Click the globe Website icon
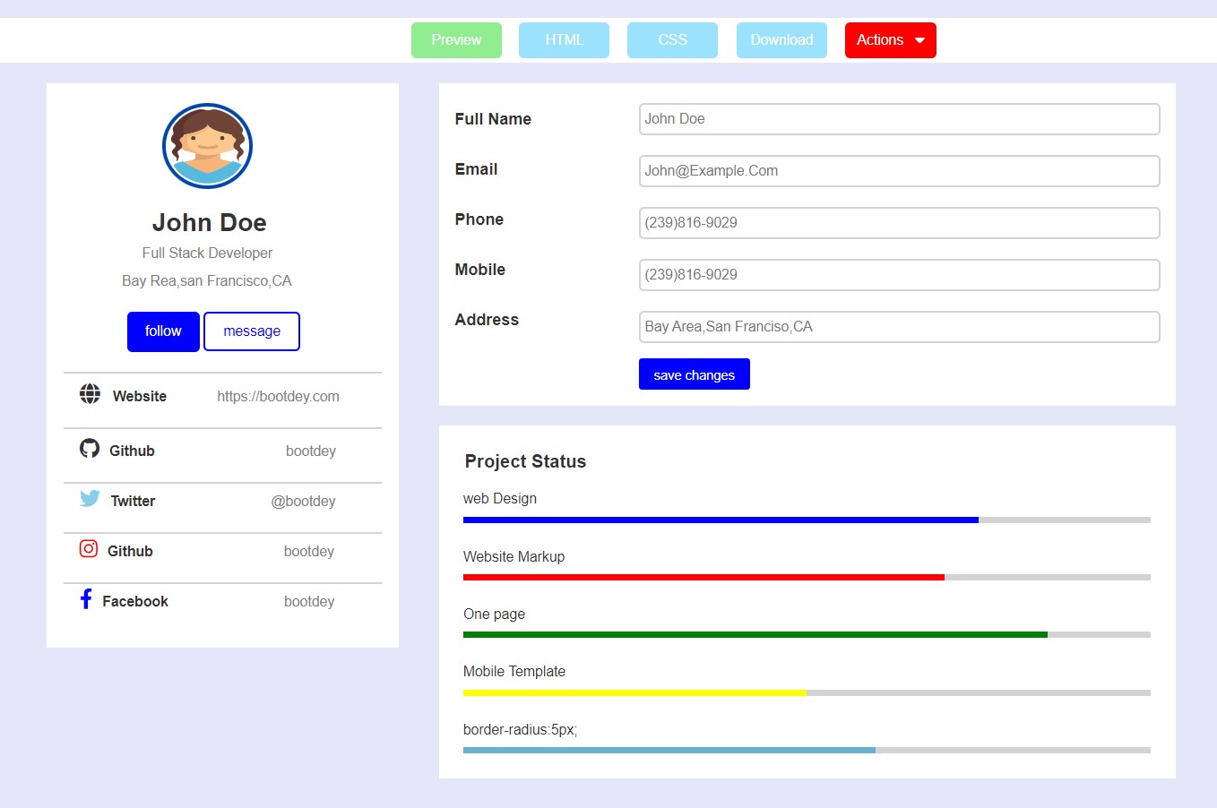 (x=90, y=393)
